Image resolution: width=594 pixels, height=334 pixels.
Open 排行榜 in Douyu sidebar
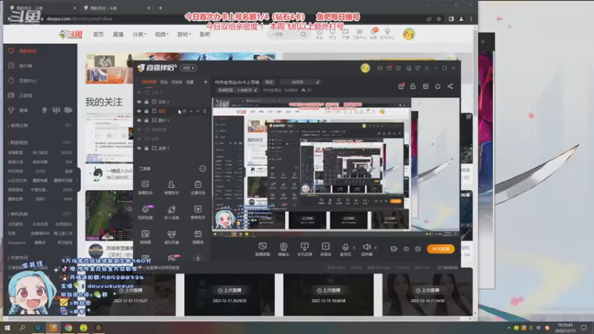(x=26, y=66)
